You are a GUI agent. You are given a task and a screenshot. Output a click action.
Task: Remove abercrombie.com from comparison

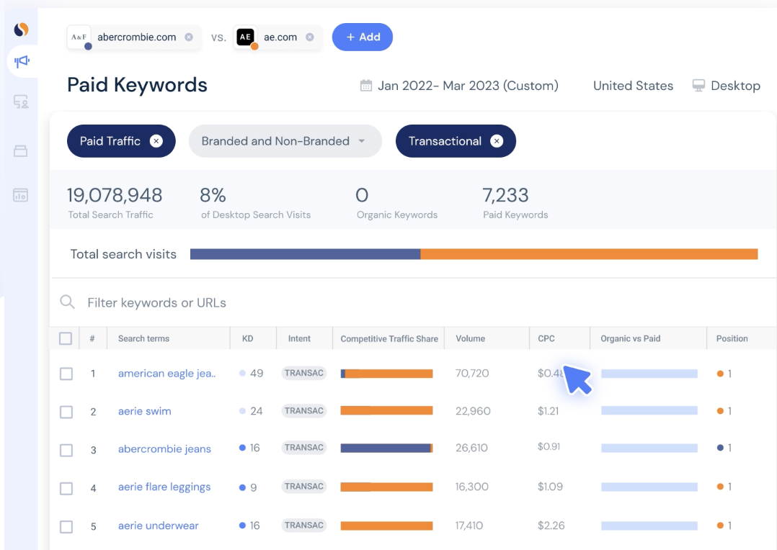(189, 37)
